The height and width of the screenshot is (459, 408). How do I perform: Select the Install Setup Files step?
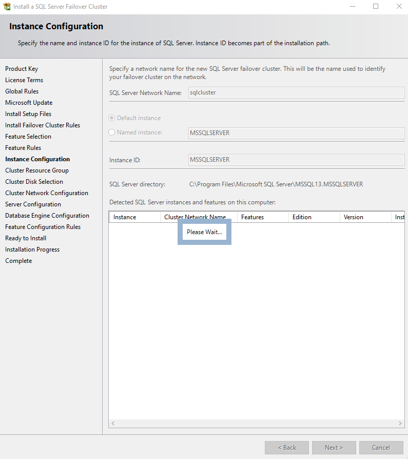pos(28,114)
